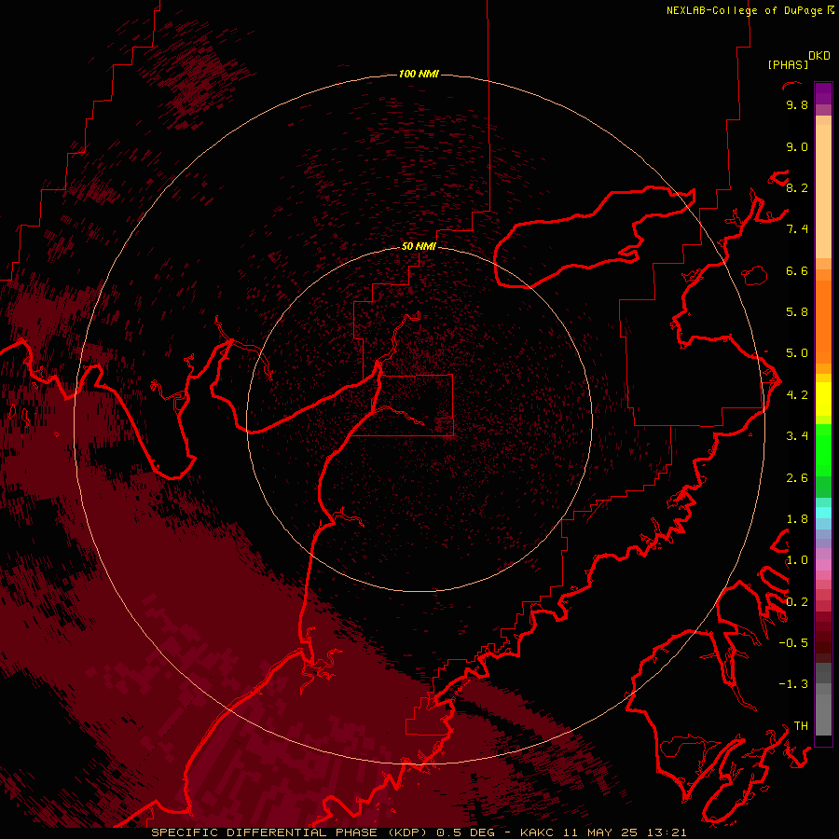Image resolution: width=839 pixels, height=839 pixels.
Task: Pick the bright green color bar segment
Action: 823,450
